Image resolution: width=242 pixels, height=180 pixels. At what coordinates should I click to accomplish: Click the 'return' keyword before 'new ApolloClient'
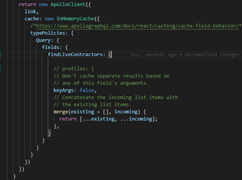tap(27, 5)
